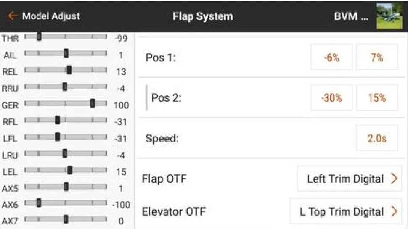Select Pos 1 elevator value 7%

tap(377, 58)
